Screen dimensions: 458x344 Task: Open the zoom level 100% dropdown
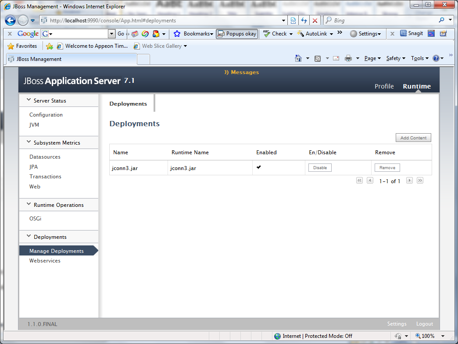[443, 336]
